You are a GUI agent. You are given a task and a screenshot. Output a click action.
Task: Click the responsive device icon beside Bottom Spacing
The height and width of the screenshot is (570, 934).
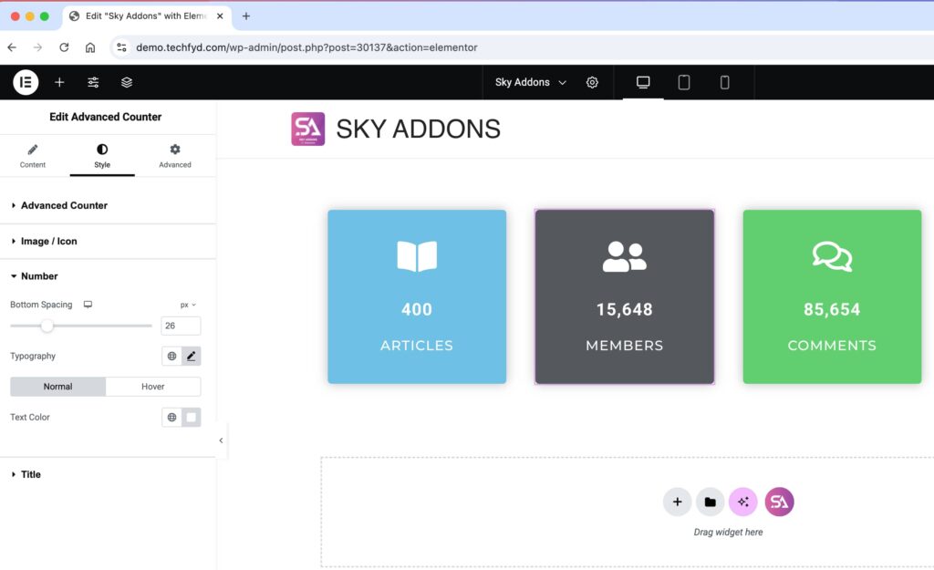click(x=88, y=305)
